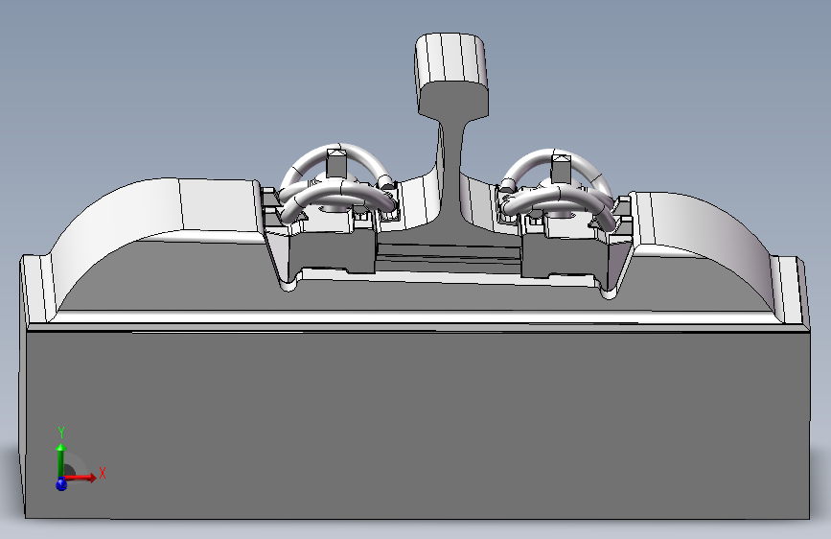Select the right spring clip fastener
Viewport: 831px width, 539px height.
point(558,188)
